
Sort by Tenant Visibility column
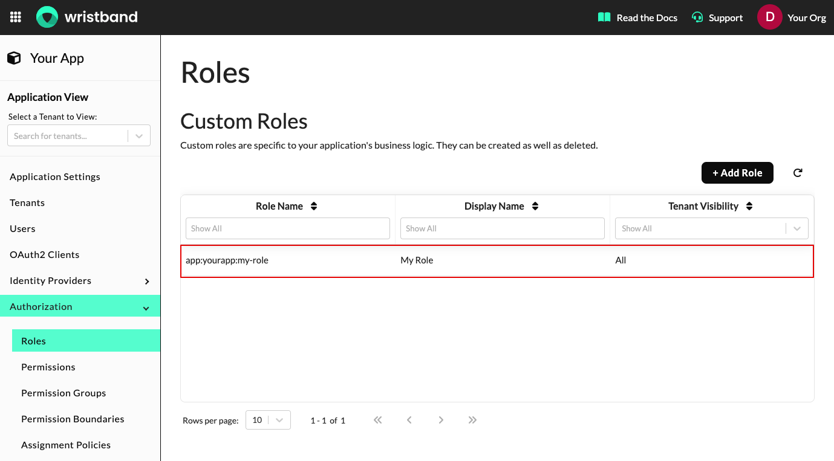click(x=749, y=205)
